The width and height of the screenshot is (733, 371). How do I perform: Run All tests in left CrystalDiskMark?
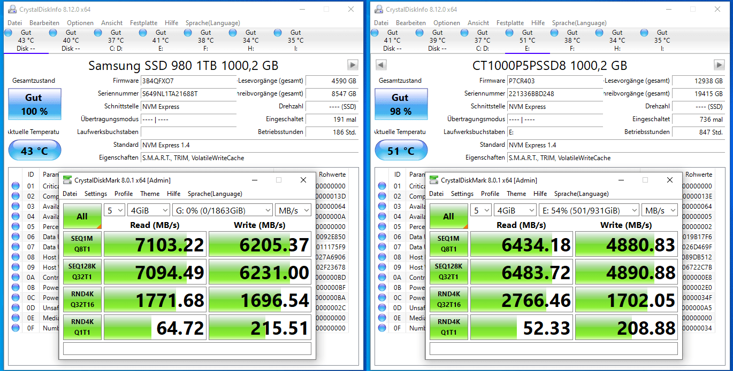tap(82, 216)
